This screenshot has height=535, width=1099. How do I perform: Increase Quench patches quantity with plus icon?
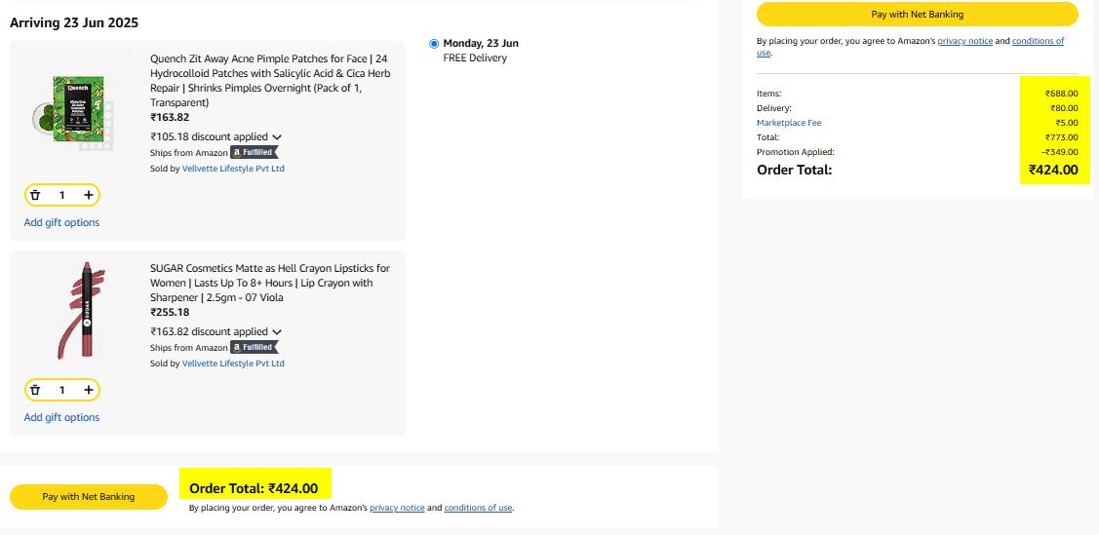coord(89,195)
